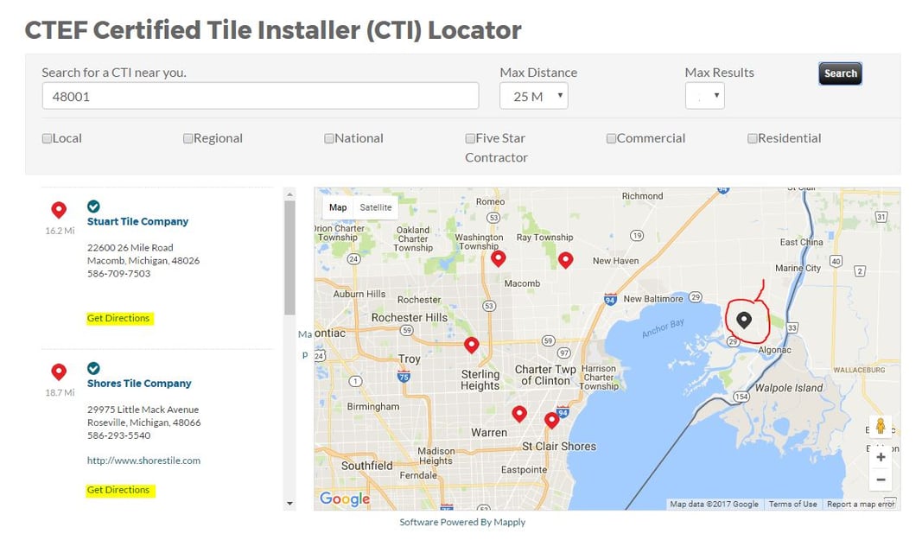Select the Map view tab
Screen dimensions: 922x540
pos(337,207)
